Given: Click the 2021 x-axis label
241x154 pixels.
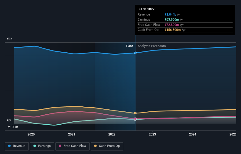Looking at the screenshot, I should pos(71,134).
